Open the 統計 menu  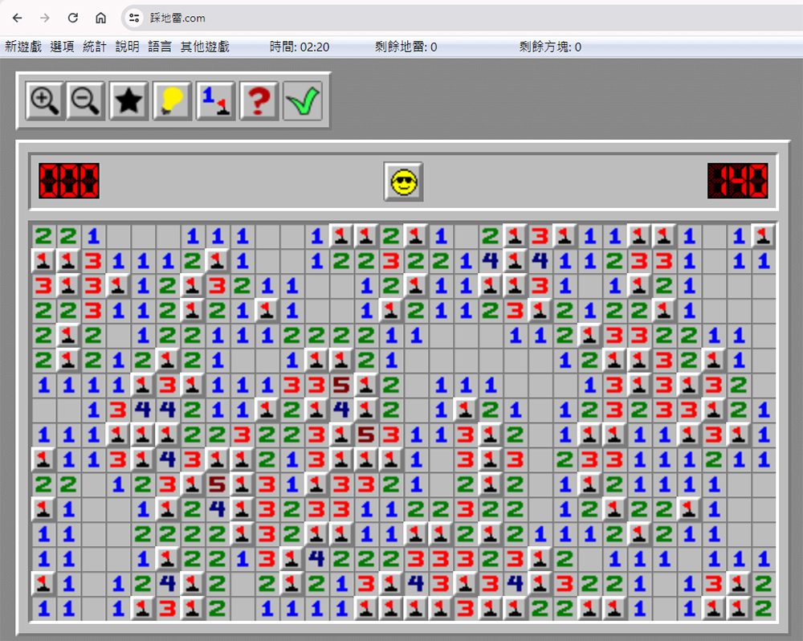95,47
